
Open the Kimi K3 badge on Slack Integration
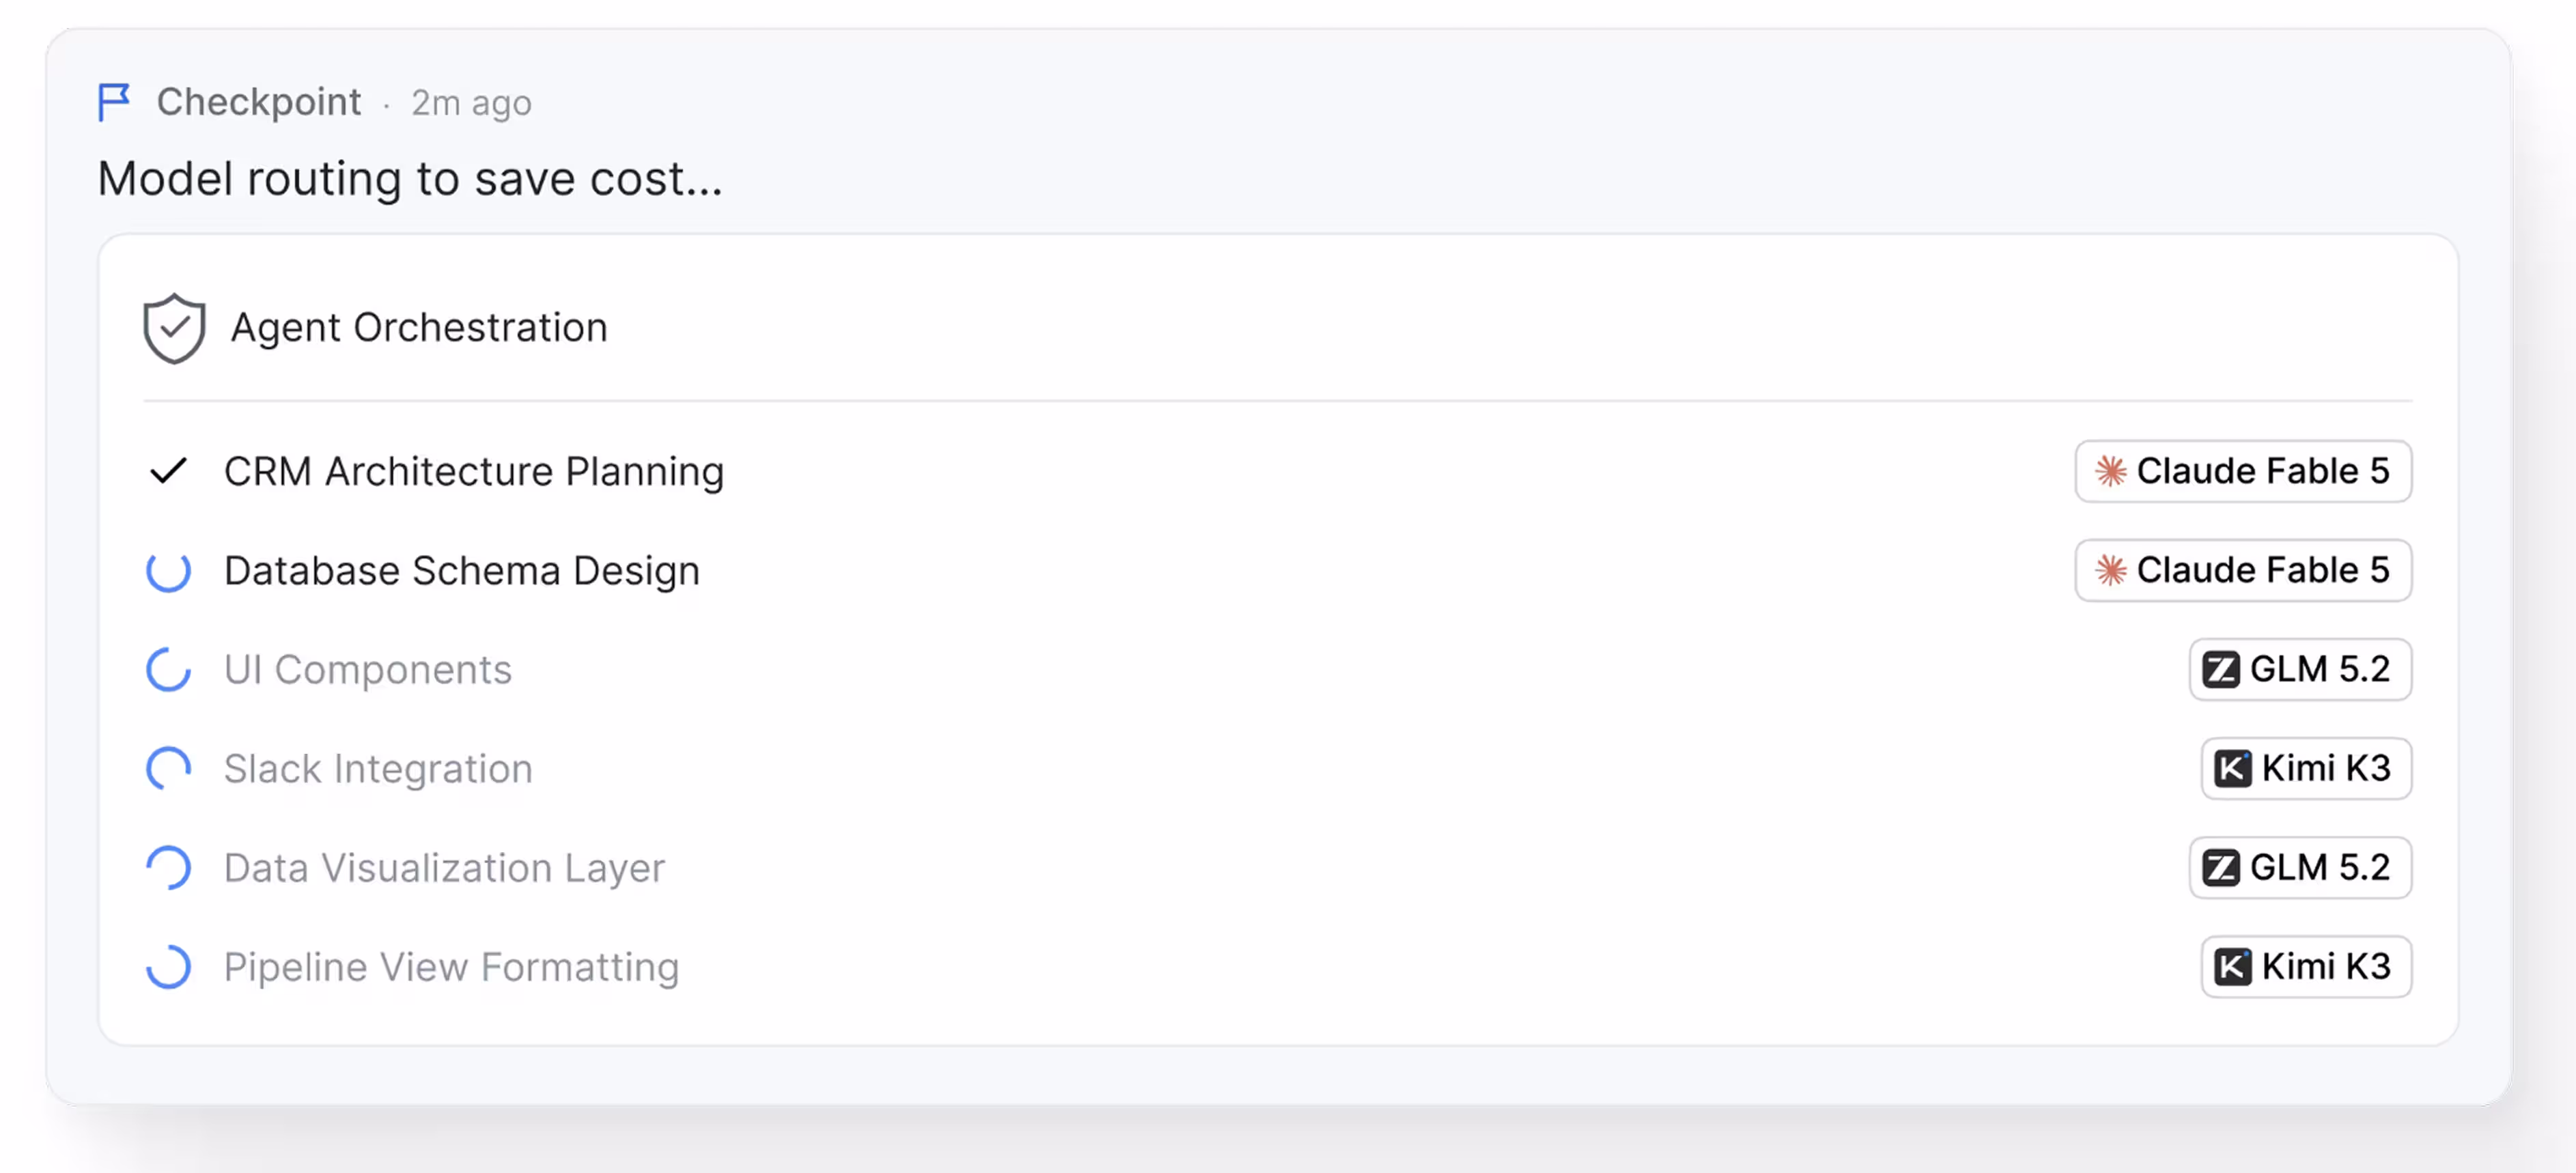point(2305,768)
